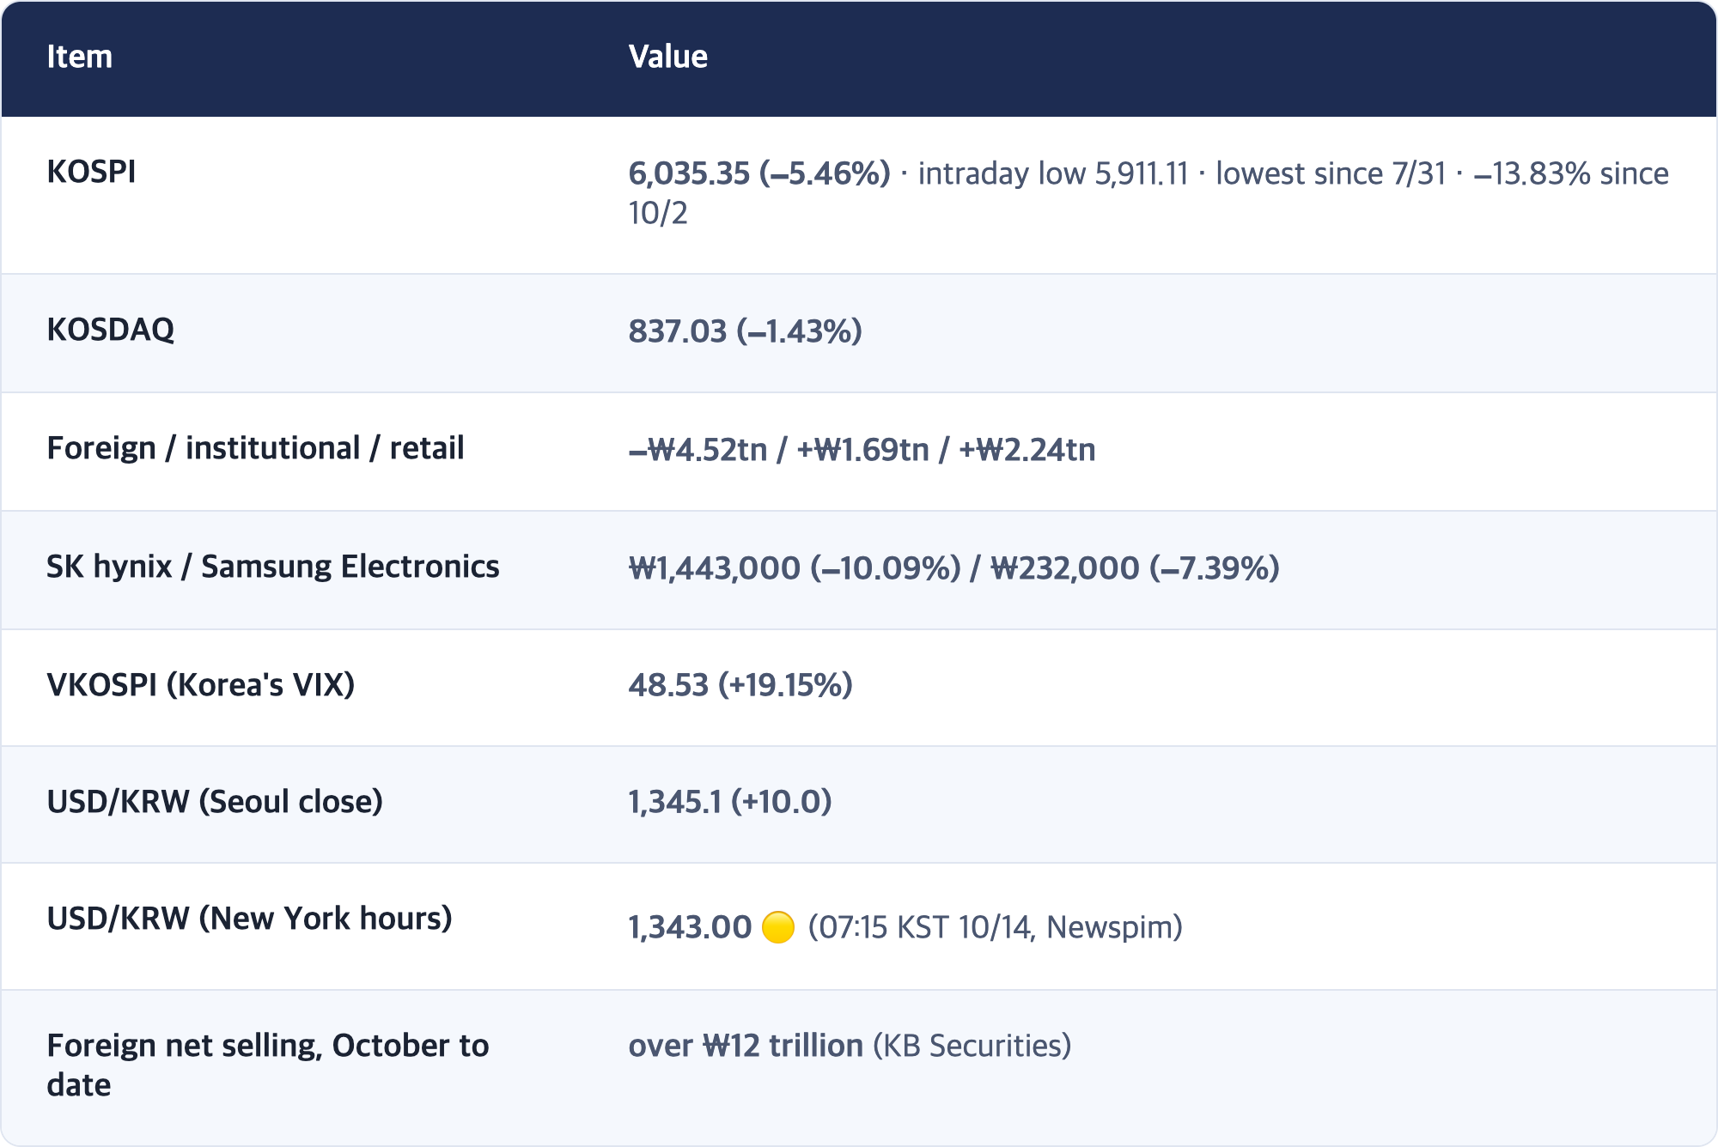This screenshot has height=1147, width=1718.
Task: Click the ₩1,443,000 (–10.09%) share price
Action: click(x=795, y=568)
